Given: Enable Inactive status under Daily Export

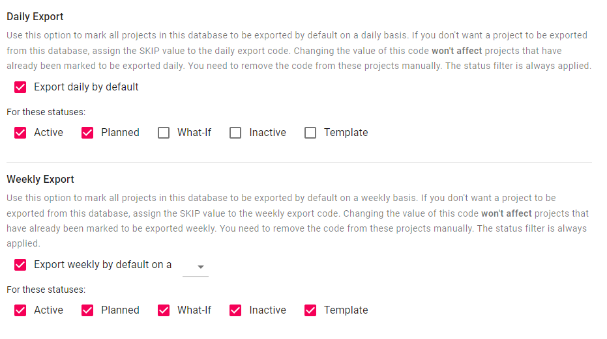Looking at the screenshot, I should click(x=235, y=133).
